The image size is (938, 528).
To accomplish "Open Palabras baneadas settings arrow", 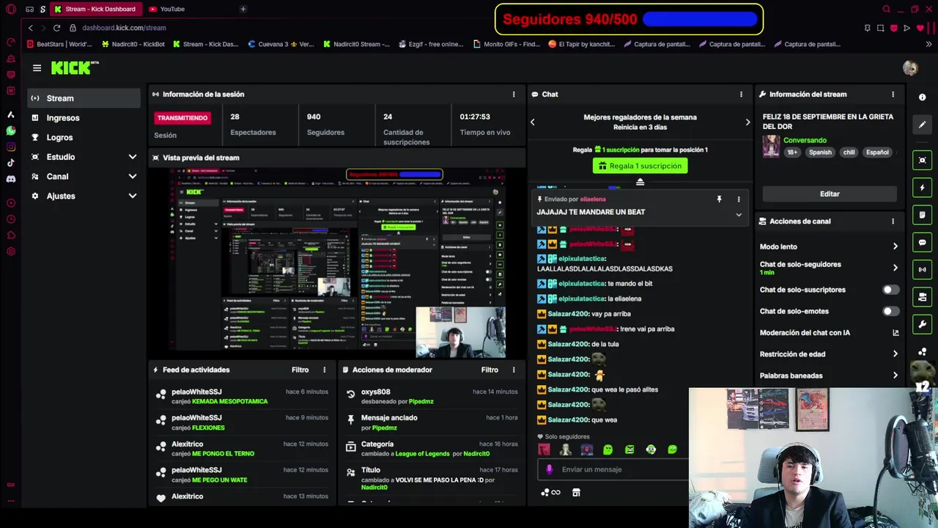I will click(895, 375).
